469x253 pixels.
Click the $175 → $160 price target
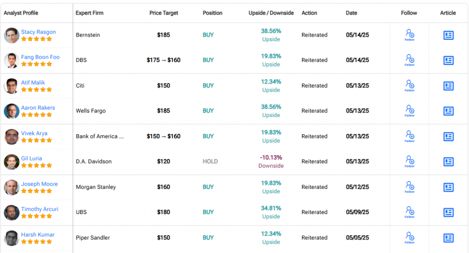(x=164, y=60)
